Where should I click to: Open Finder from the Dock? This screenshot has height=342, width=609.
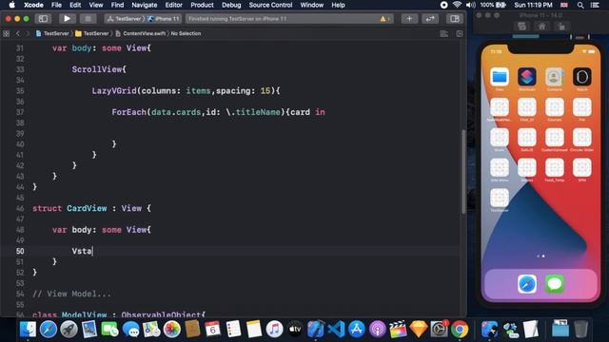28,330
